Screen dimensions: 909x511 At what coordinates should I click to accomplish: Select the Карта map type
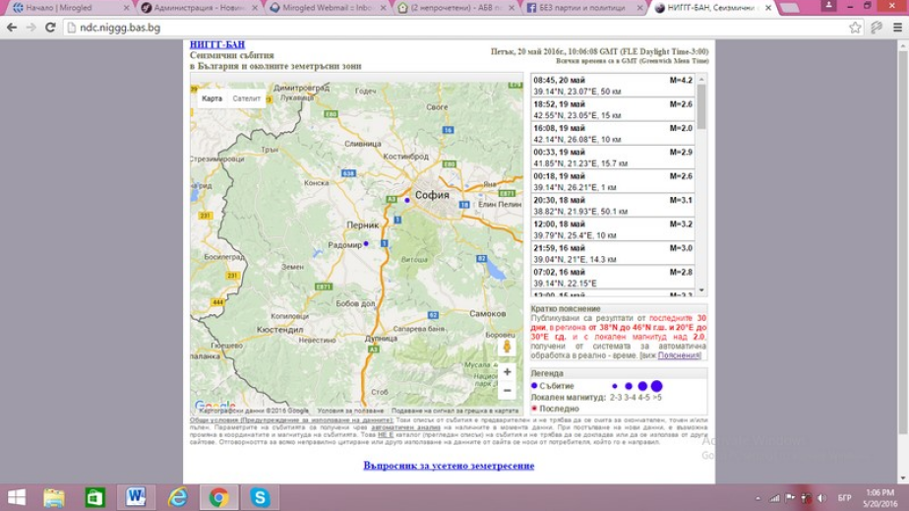212,98
